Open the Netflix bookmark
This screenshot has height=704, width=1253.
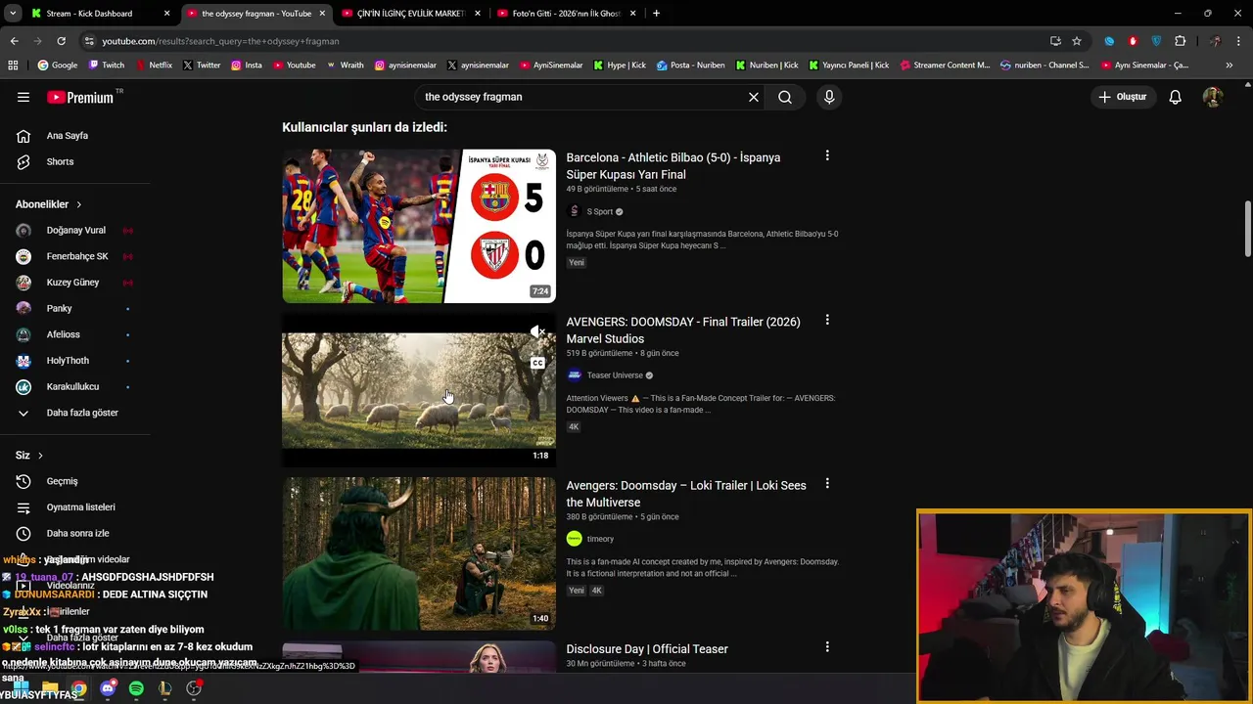(x=154, y=66)
